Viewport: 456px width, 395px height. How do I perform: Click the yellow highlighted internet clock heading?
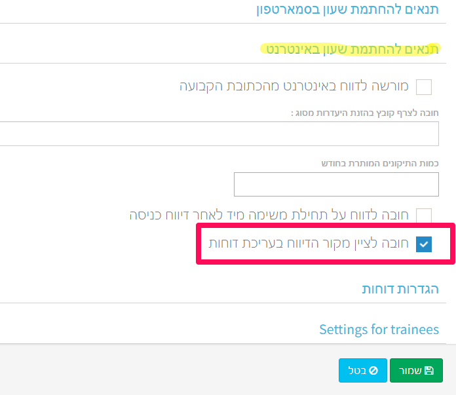tap(349, 49)
